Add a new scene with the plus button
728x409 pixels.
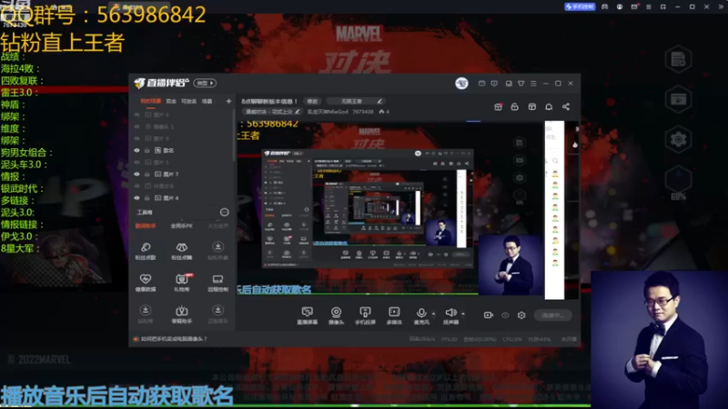point(228,101)
